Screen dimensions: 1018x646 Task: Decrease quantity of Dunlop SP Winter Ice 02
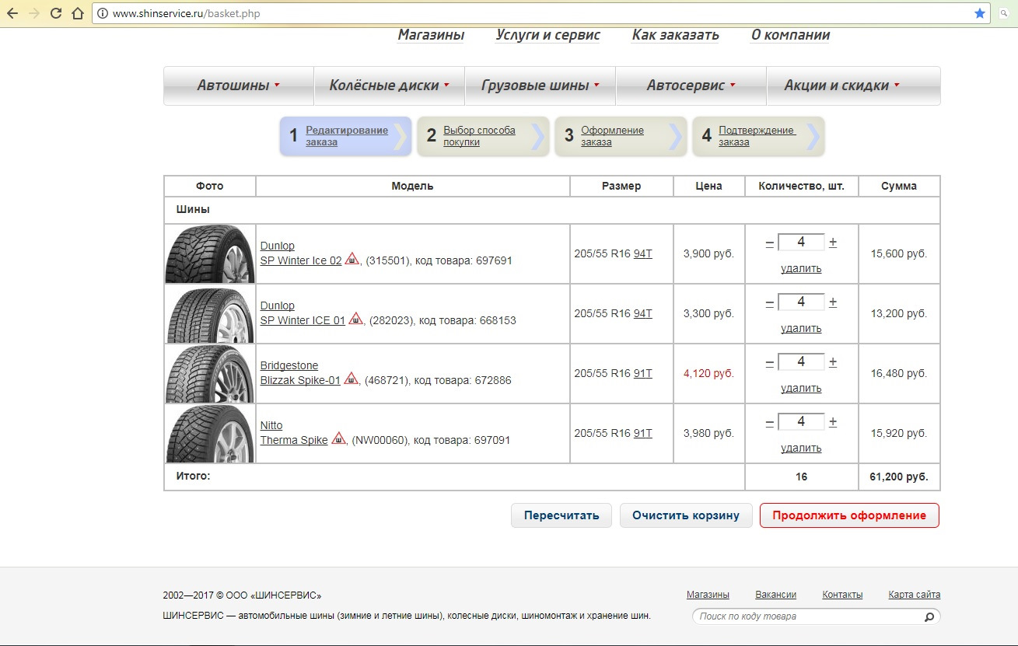770,243
